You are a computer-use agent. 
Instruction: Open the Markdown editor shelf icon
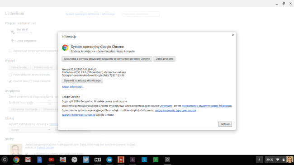click(98, 160)
